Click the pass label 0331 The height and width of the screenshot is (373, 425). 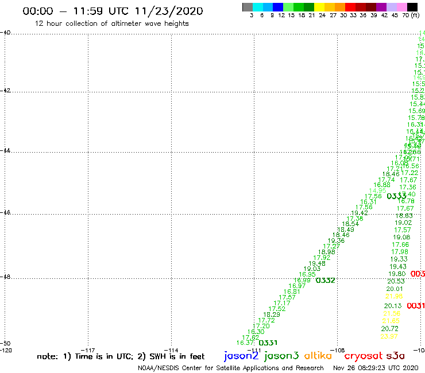pyautogui.click(x=268, y=343)
